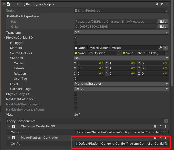Click the PlayerPlatformController script hash icon

[x=14, y=138]
